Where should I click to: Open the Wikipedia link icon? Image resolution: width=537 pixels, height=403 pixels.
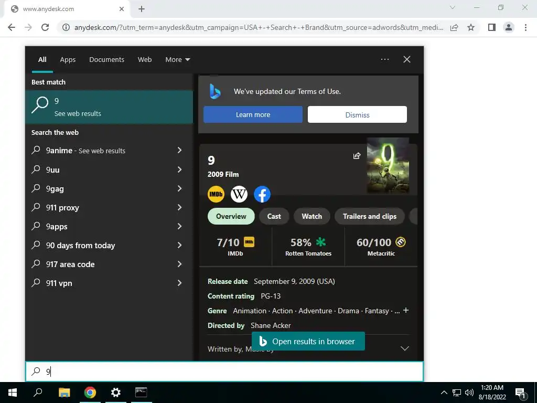(239, 194)
